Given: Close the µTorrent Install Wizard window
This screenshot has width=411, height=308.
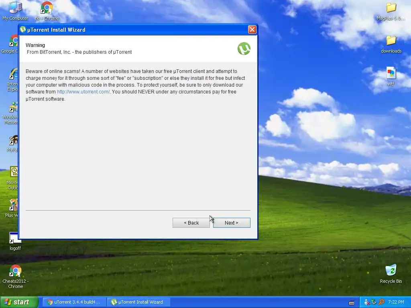Looking at the screenshot, I should (252, 29).
